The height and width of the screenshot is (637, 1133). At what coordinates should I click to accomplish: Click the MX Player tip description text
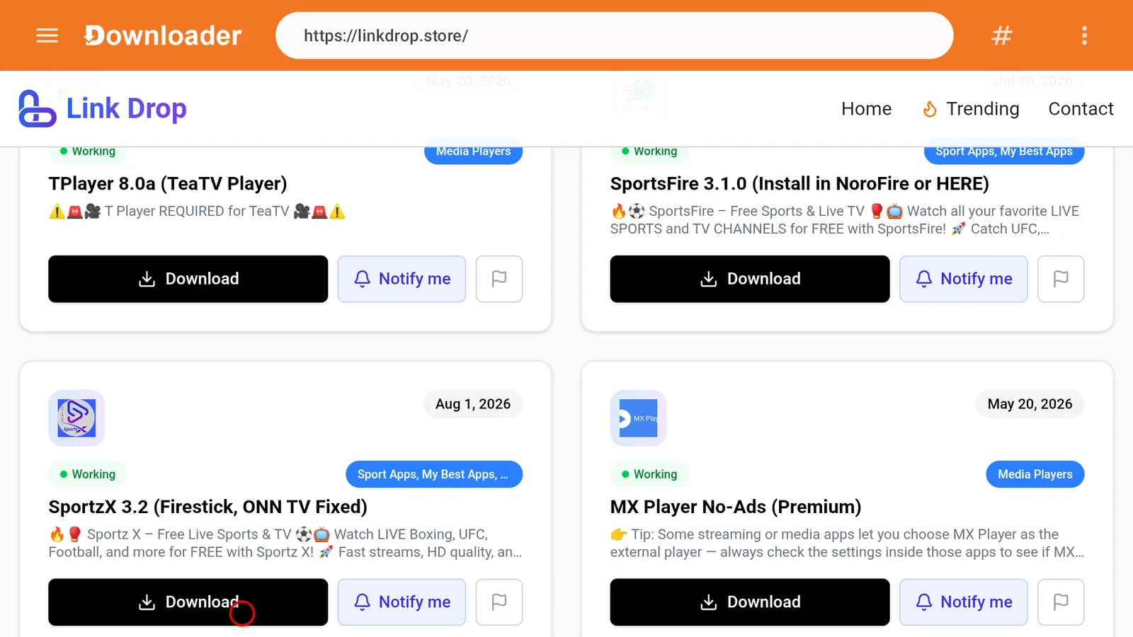click(847, 543)
